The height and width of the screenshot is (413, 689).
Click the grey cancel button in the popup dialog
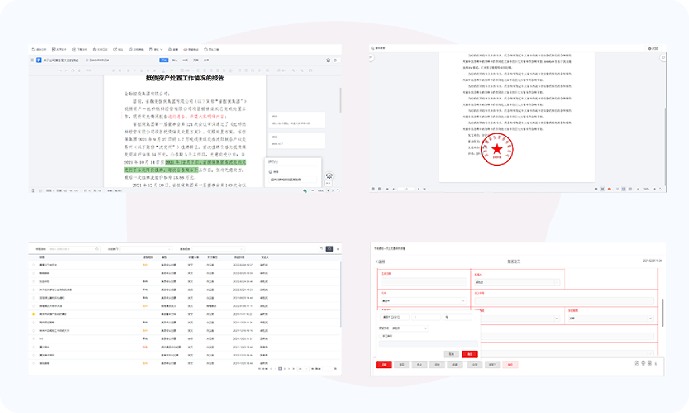(x=451, y=354)
